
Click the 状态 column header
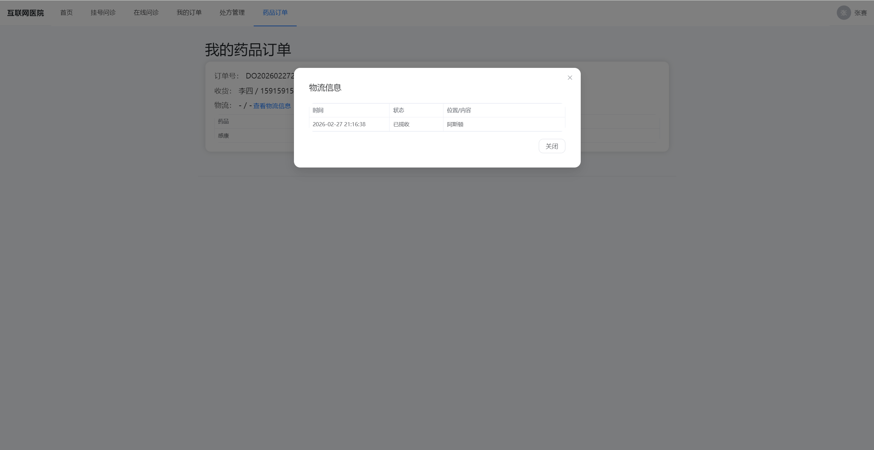point(398,110)
